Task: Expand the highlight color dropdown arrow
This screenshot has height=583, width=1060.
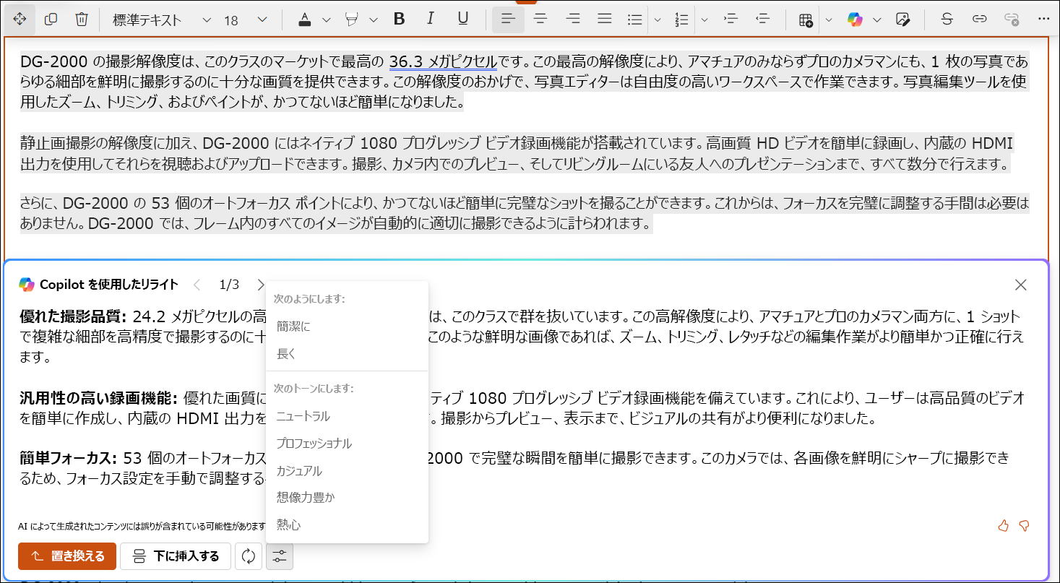Action: point(374,20)
